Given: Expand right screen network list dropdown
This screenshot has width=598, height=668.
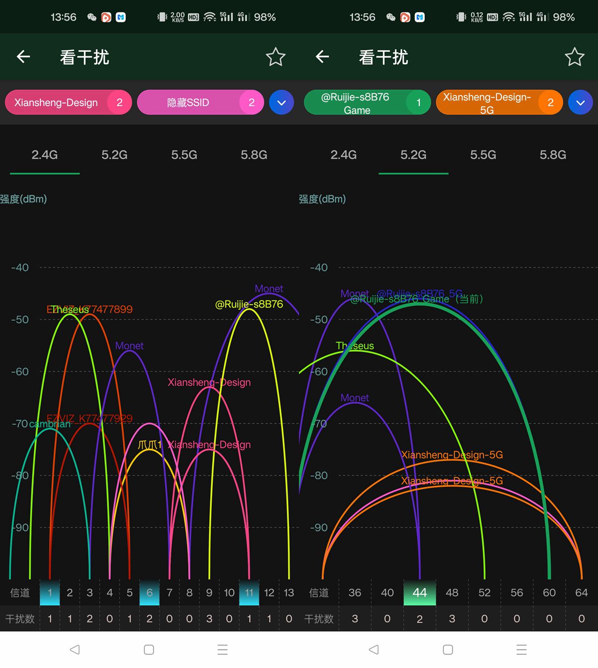Looking at the screenshot, I should [581, 102].
